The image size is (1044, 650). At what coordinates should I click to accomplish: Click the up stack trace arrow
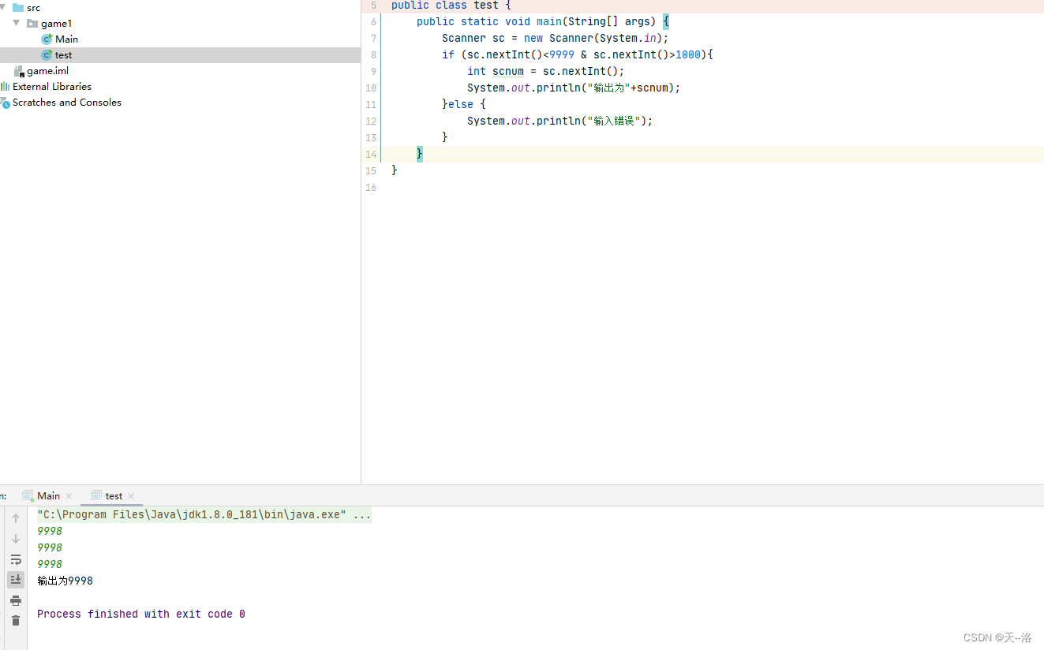coord(16,518)
